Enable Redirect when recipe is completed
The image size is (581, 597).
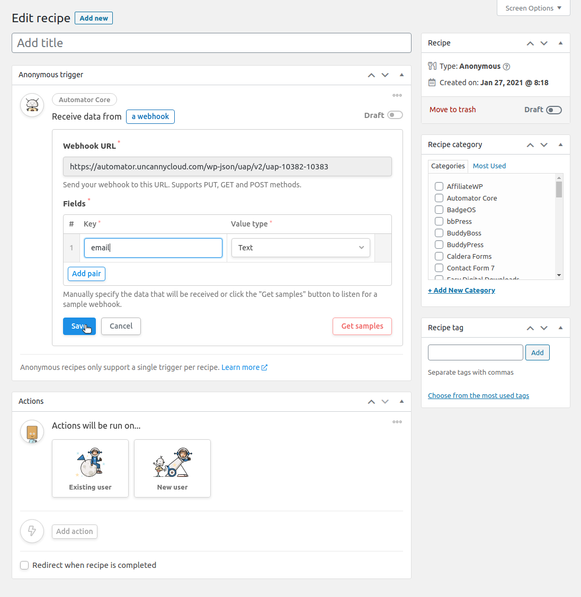pyautogui.click(x=24, y=565)
